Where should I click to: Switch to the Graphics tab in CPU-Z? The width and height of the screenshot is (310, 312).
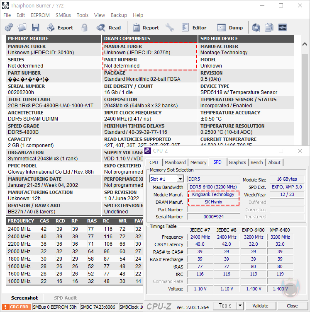tap(237, 162)
